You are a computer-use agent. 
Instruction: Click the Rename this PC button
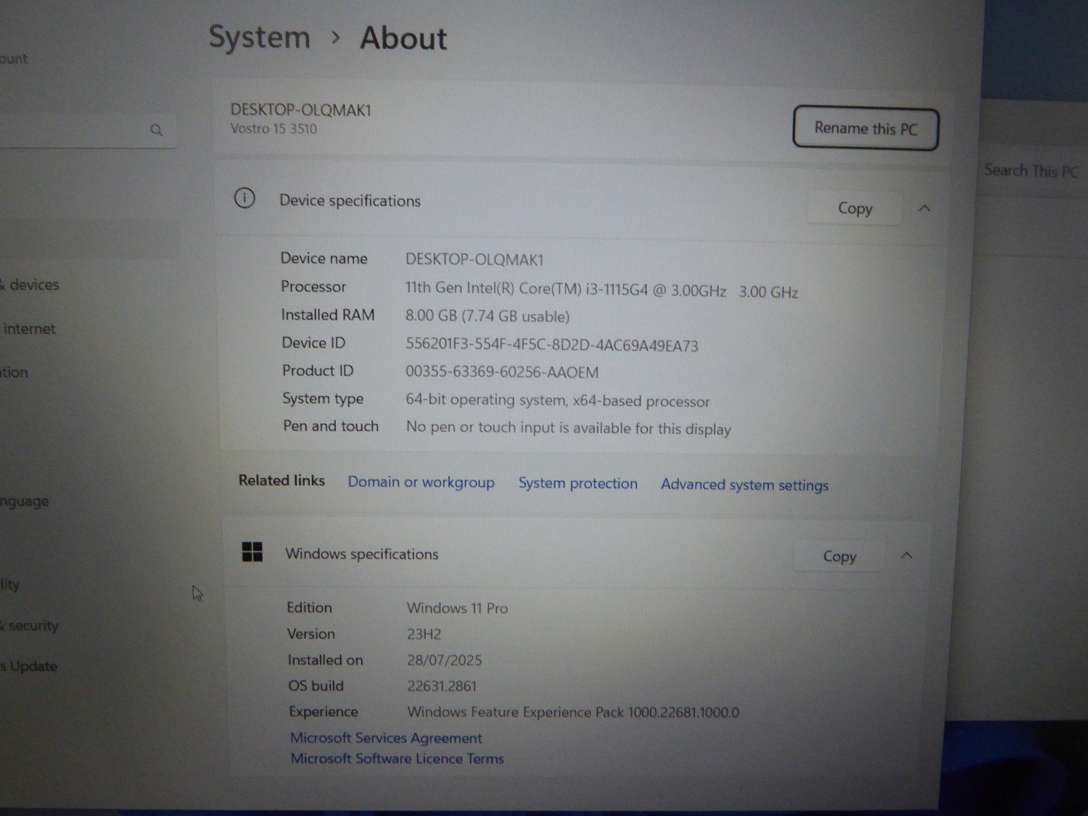coord(866,129)
